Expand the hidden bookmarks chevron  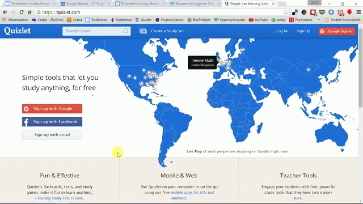[x=318, y=20]
